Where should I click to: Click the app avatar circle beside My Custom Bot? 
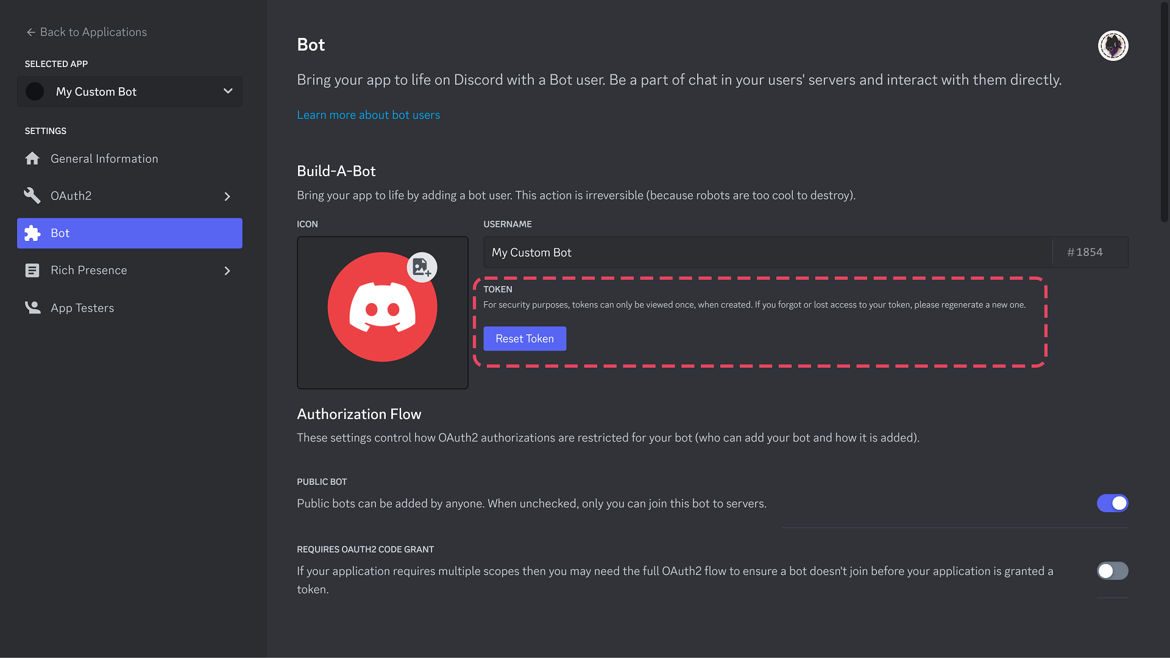tap(35, 91)
